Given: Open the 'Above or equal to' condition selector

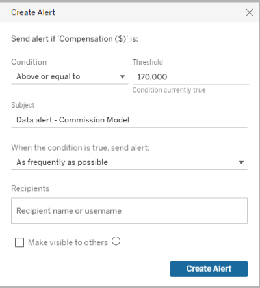Looking at the screenshot, I should coord(70,77).
